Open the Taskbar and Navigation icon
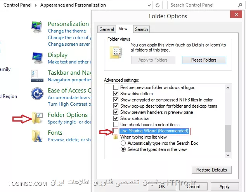Image resolution: width=246 pixels, height=192 pixels. click(x=37, y=76)
